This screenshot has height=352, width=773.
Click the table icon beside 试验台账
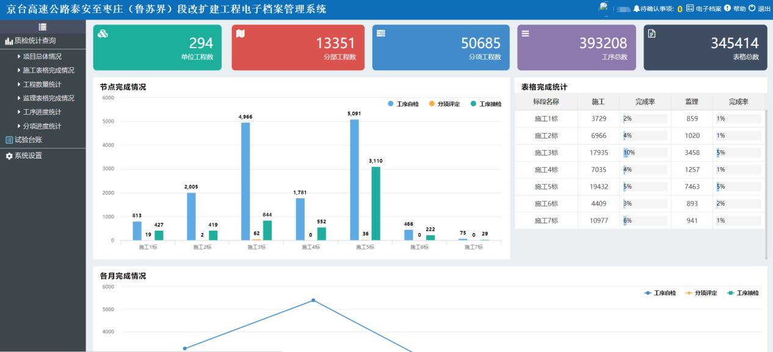tap(9, 140)
